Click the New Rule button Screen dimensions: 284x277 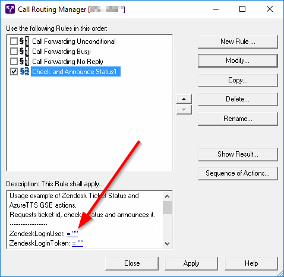click(x=238, y=42)
